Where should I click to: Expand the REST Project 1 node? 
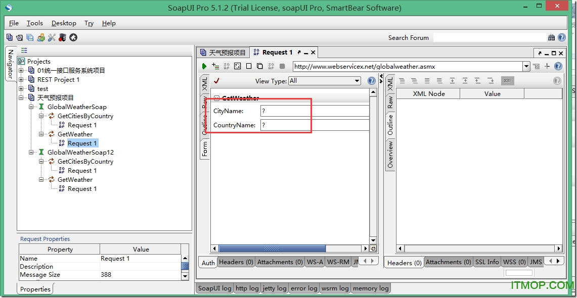[x=21, y=79]
